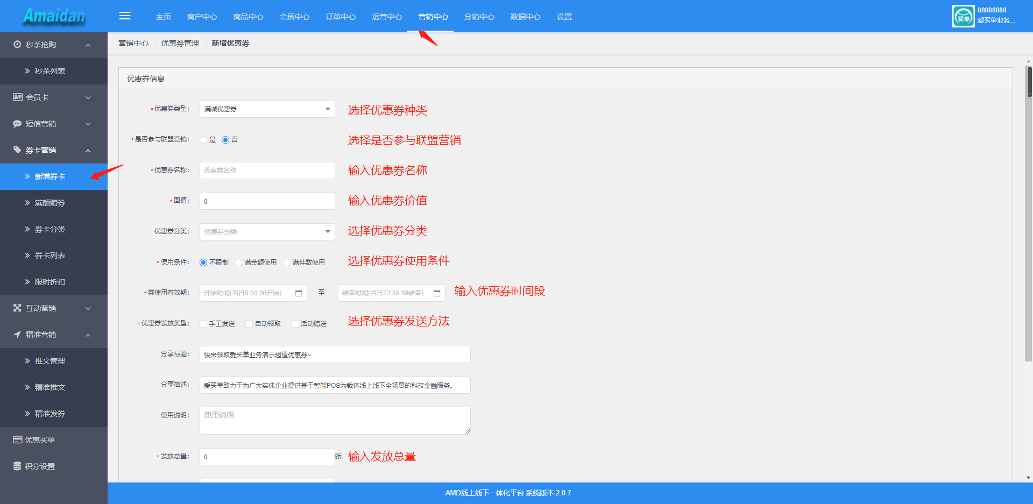Select the 秒杀抢购 clock icon

pyautogui.click(x=17, y=44)
